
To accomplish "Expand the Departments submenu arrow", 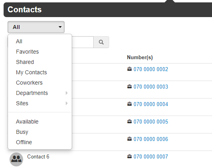I will (67, 93).
